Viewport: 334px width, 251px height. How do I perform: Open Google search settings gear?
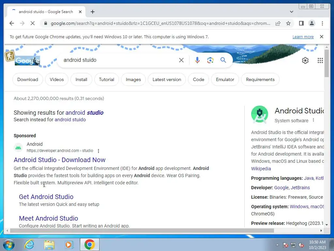pyautogui.click(x=305, y=60)
